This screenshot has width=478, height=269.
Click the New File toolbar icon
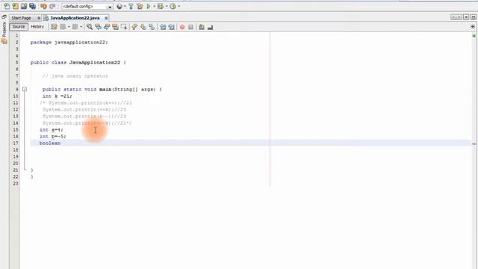[x=7, y=7]
